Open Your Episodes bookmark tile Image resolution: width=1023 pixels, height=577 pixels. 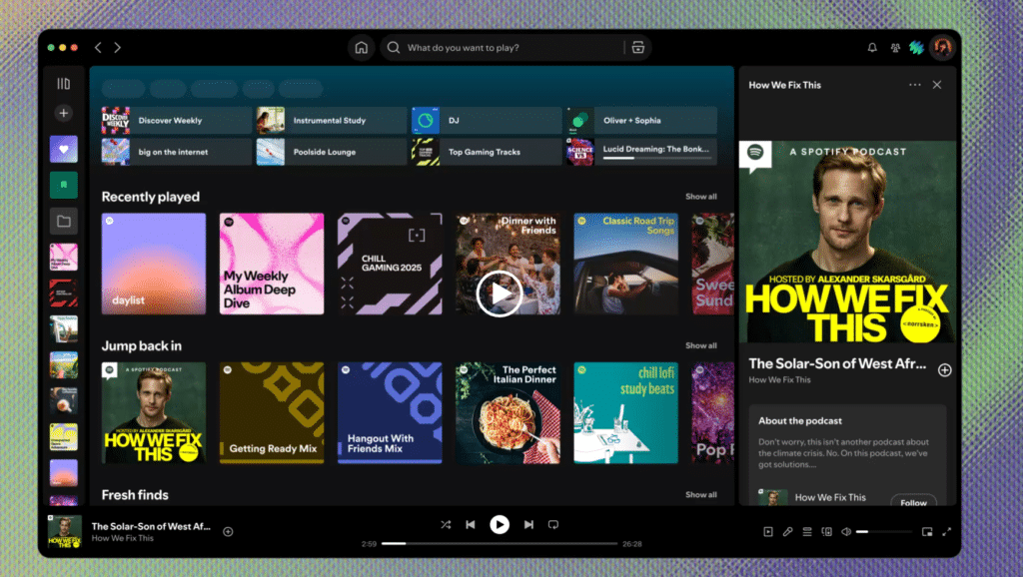(63, 185)
